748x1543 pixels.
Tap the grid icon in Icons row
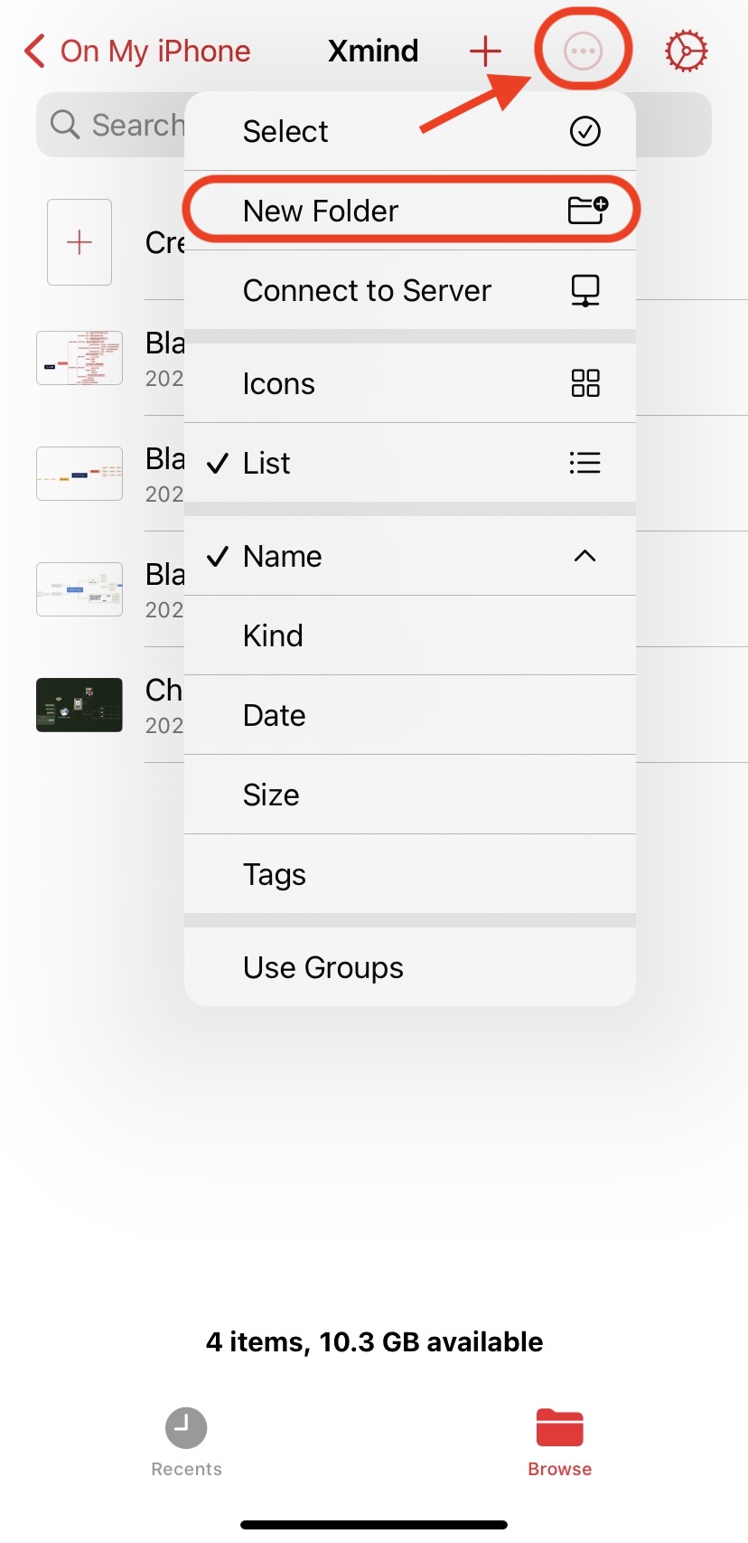(585, 383)
